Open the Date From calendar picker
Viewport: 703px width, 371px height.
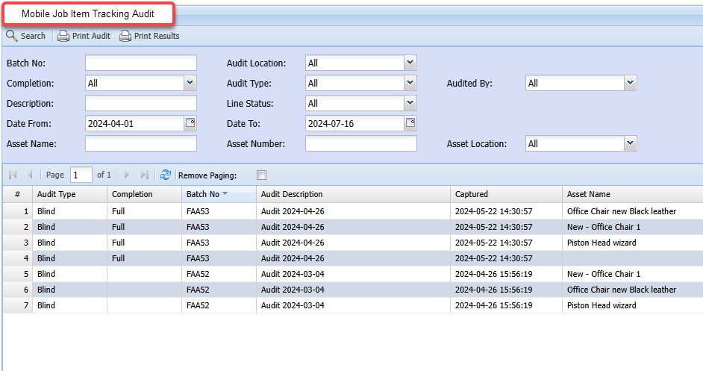click(x=190, y=123)
